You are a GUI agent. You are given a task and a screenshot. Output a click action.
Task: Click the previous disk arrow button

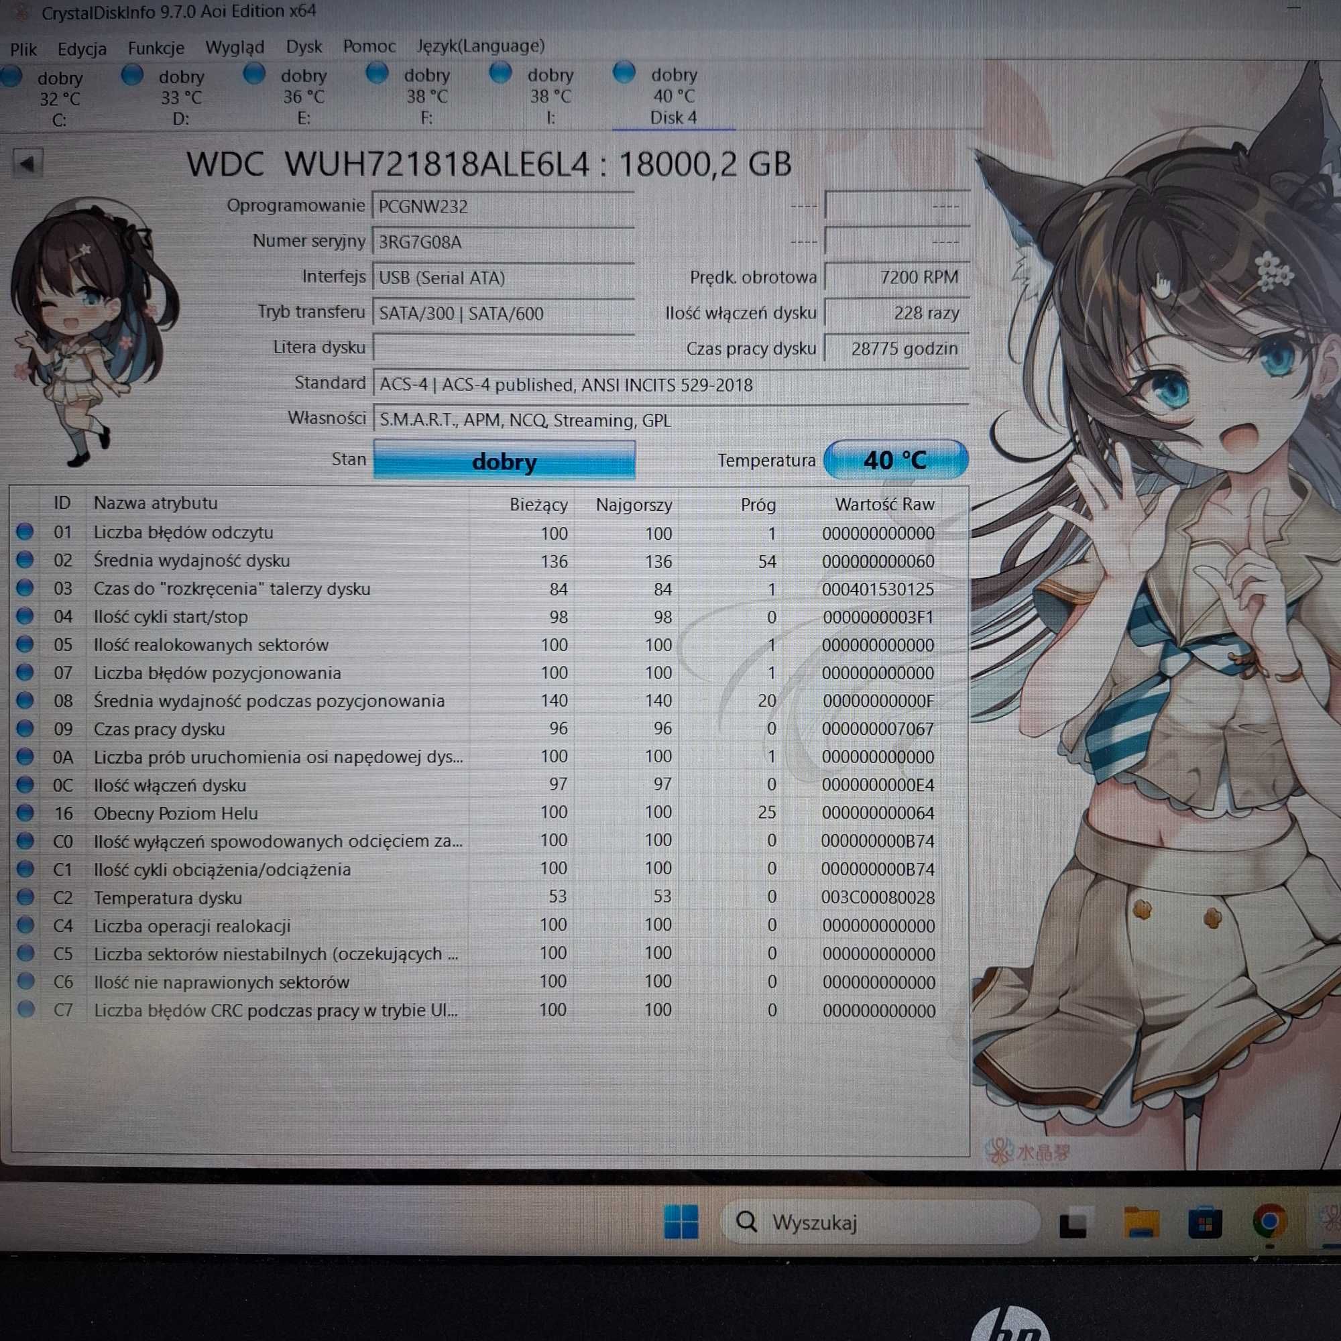pos(27,164)
